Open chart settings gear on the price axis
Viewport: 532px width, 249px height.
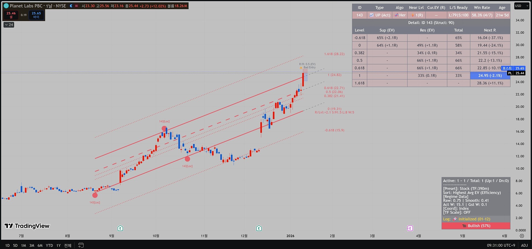click(522, 236)
